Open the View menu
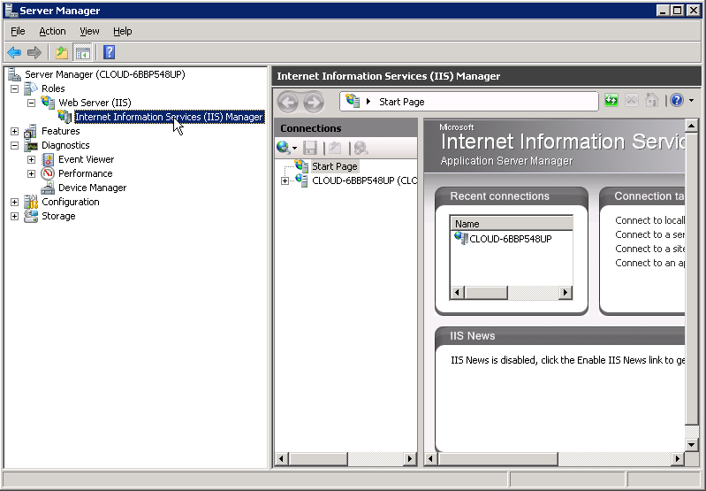 click(x=89, y=31)
